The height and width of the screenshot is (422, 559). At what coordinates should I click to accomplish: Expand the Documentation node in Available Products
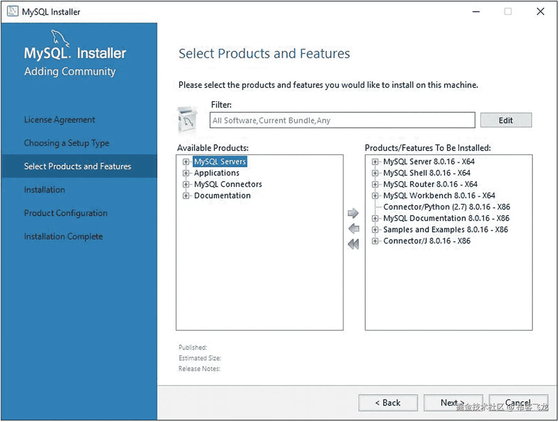[x=186, y=196]
